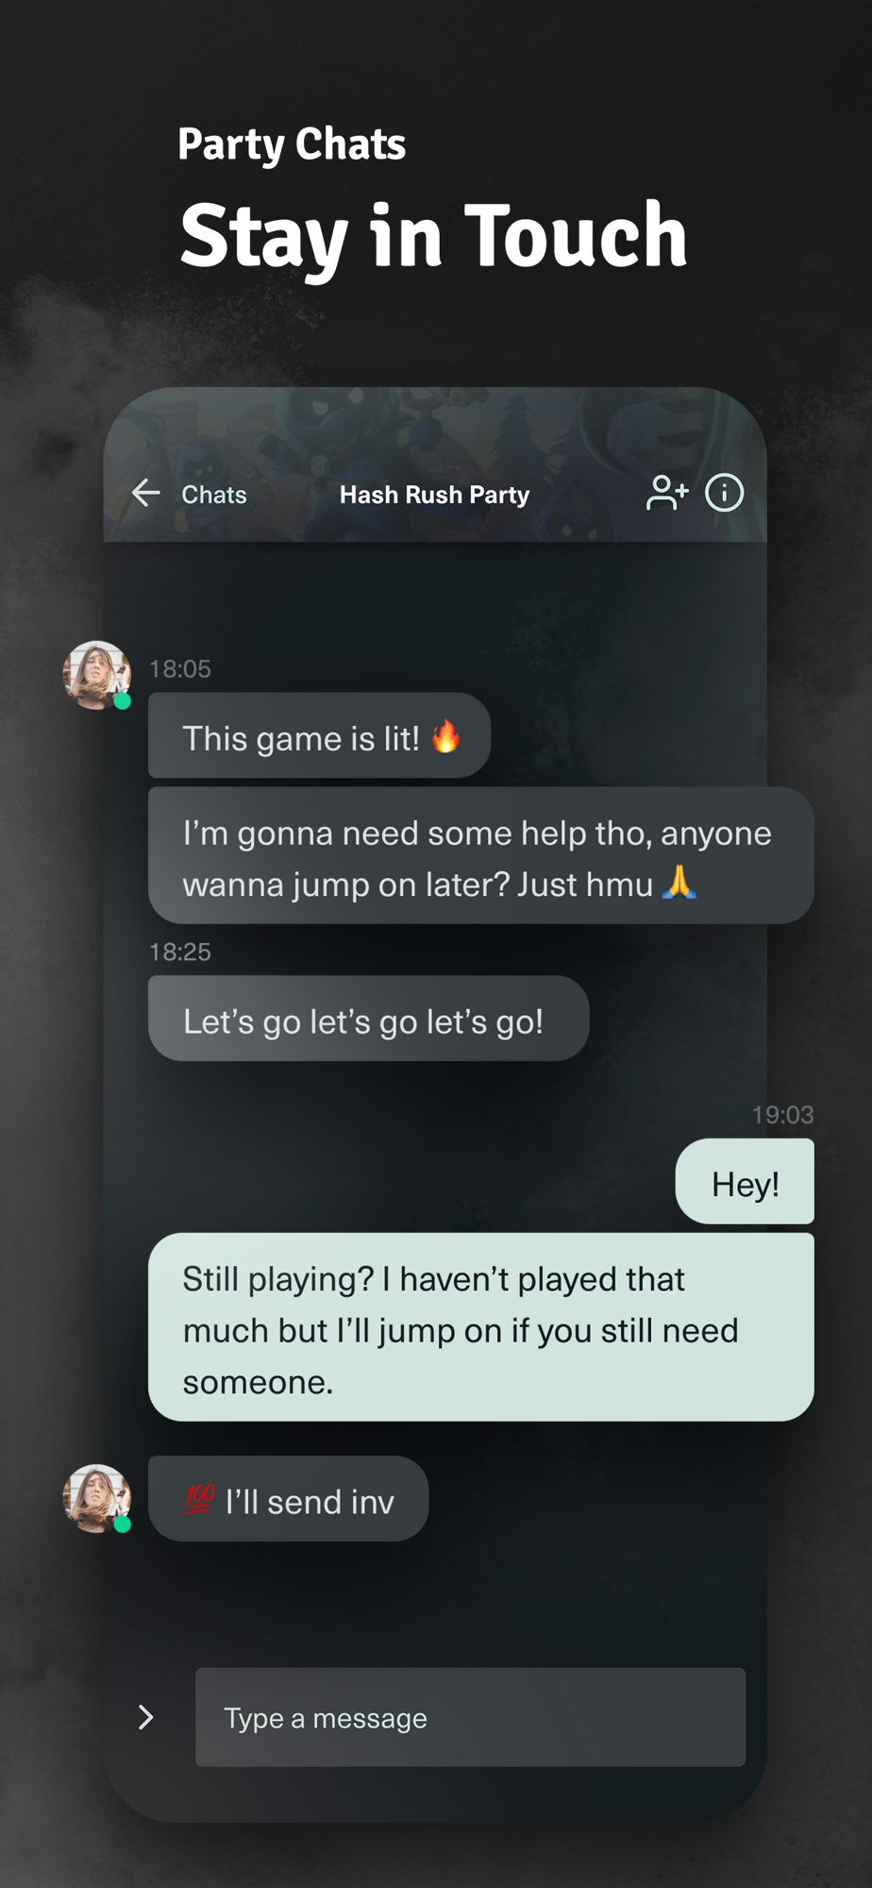Open the chat info icon

725,493
